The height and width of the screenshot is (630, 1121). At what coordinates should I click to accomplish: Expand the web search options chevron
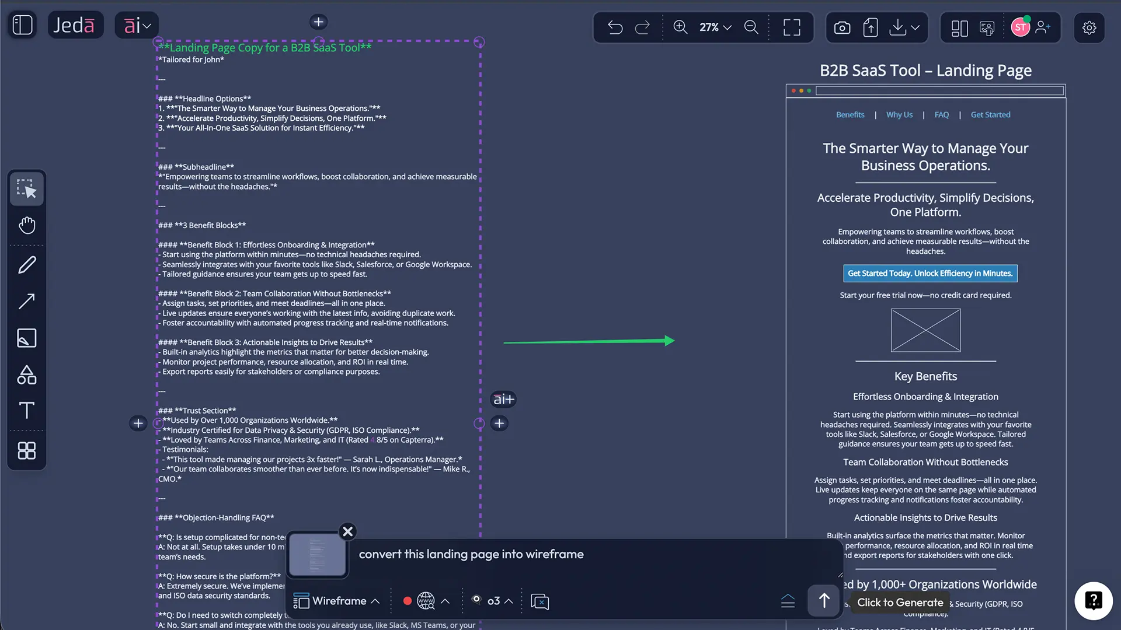point(445,601)
